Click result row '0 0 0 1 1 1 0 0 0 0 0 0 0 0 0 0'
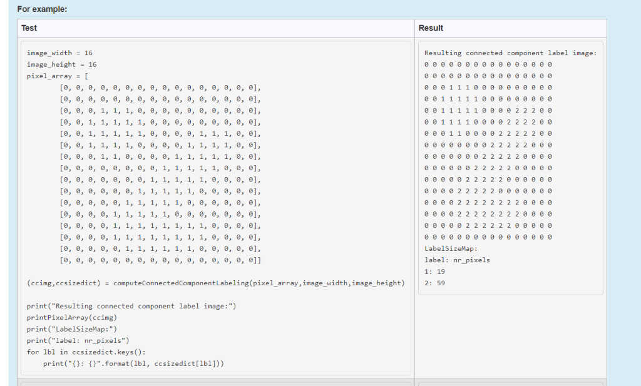Screen dimensions: 641x386 point(488,88)
